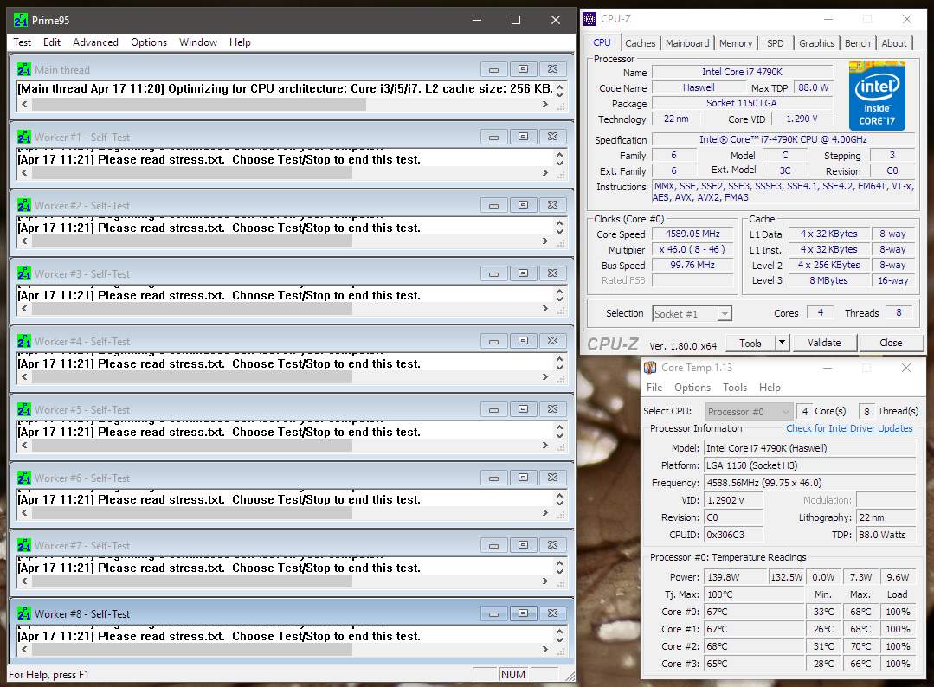Close the Worker #7 child window
The height and width of the screenshot is (687, 934).
click(553, 545)
